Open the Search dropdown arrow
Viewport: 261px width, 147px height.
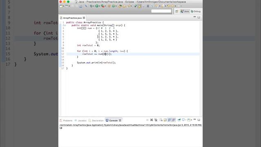point(131,6)
